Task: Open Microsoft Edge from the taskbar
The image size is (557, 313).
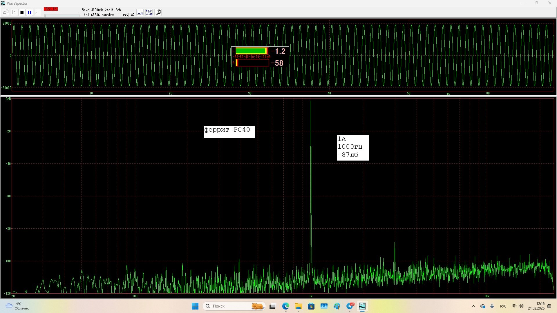Action: tap(286, 306)
